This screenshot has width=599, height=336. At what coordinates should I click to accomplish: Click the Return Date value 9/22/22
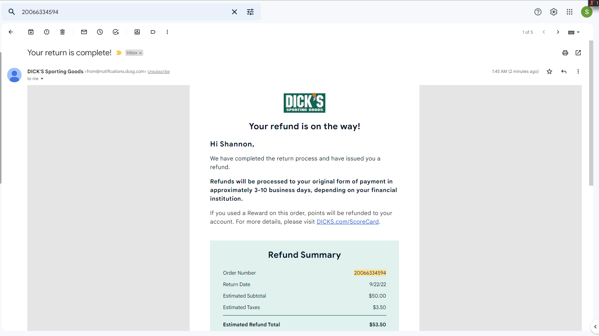click(x=378, y=284)
